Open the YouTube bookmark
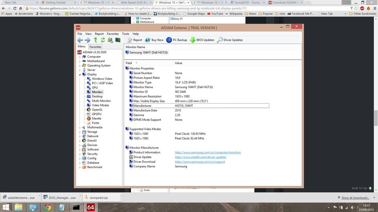 point(215,14)
